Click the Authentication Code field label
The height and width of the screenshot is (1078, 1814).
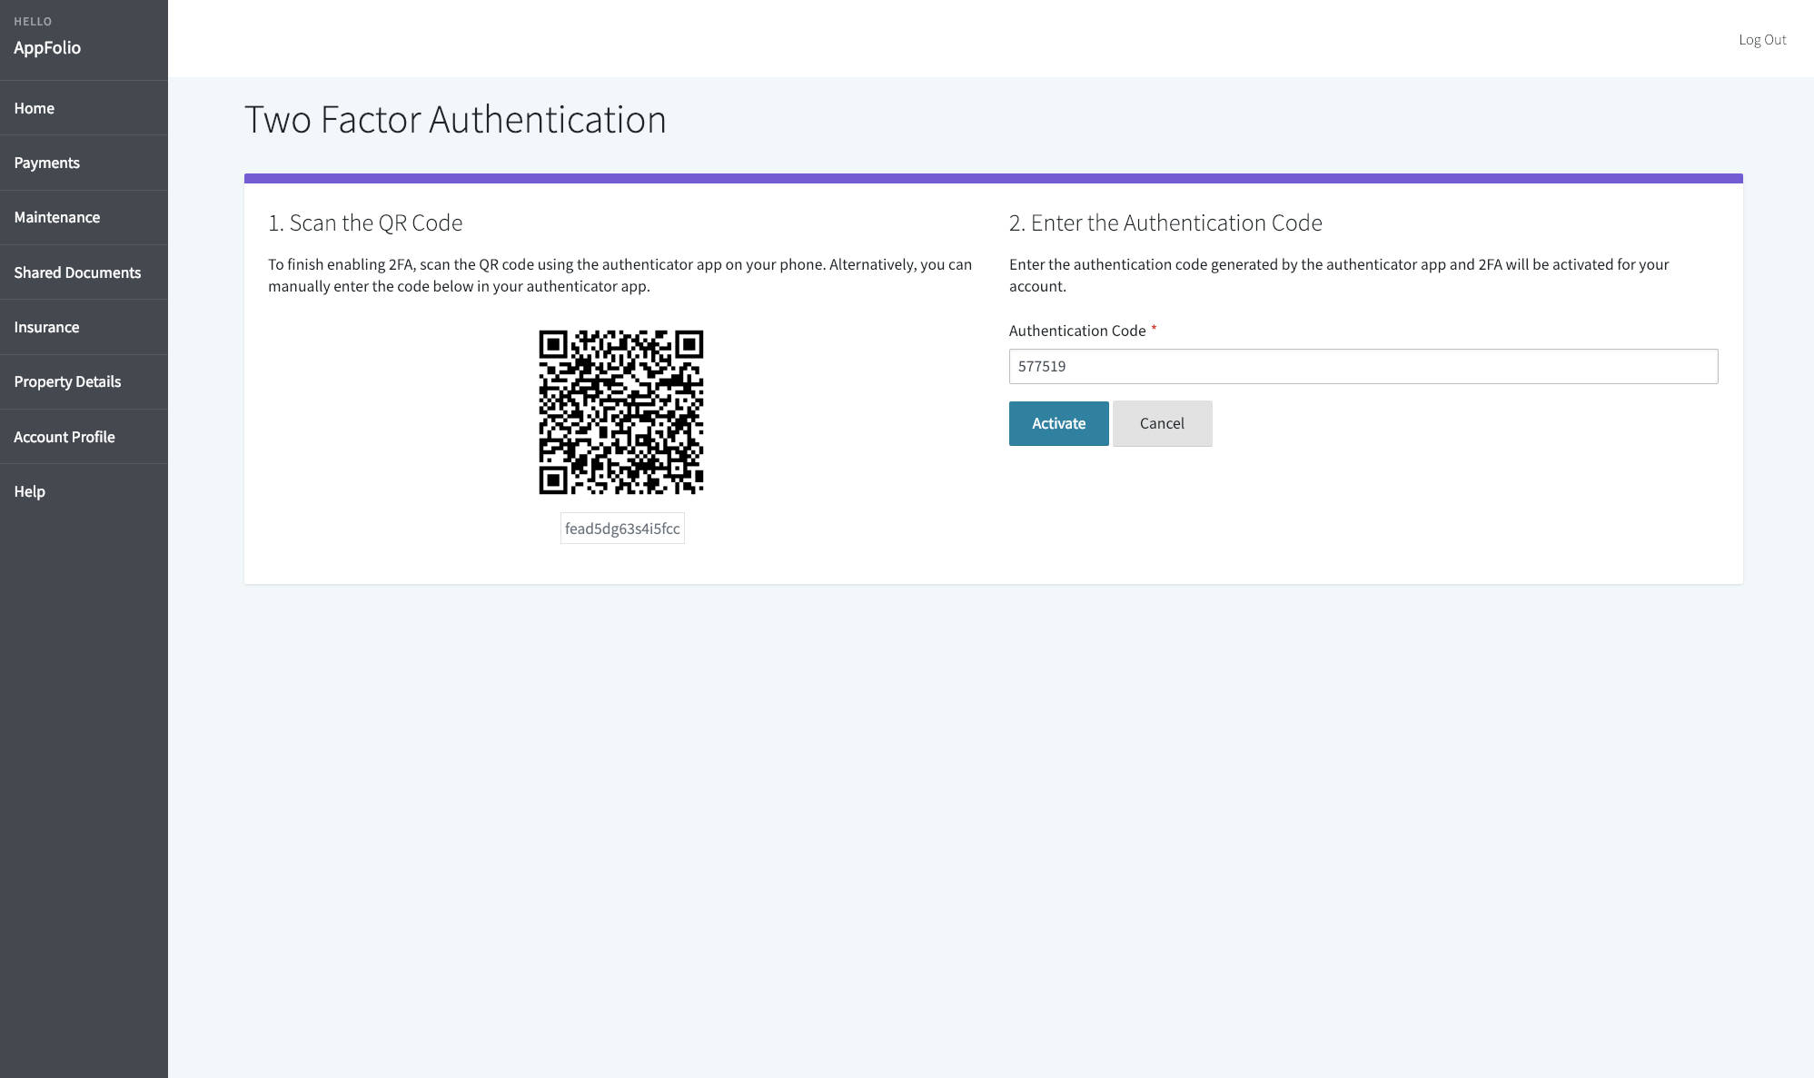[1077, 331]
